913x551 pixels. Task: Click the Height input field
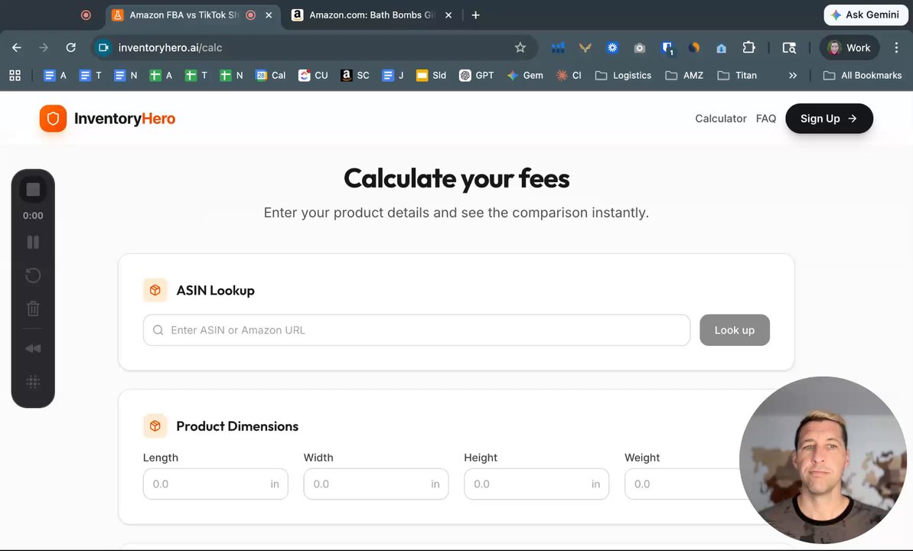pyautogui.click(x=536, y=484)
